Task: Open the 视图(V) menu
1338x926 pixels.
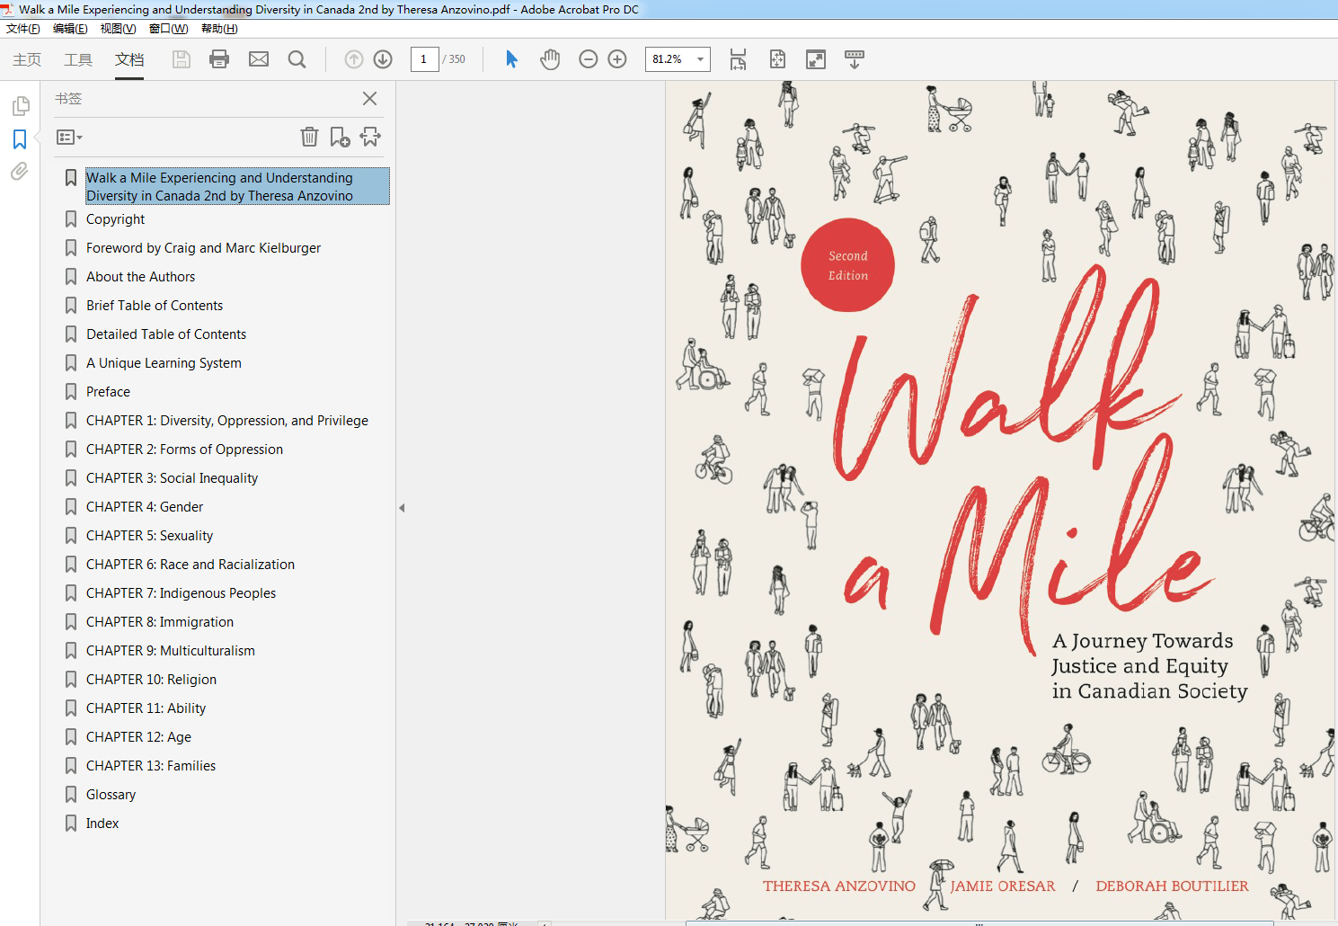Action: 118,29
